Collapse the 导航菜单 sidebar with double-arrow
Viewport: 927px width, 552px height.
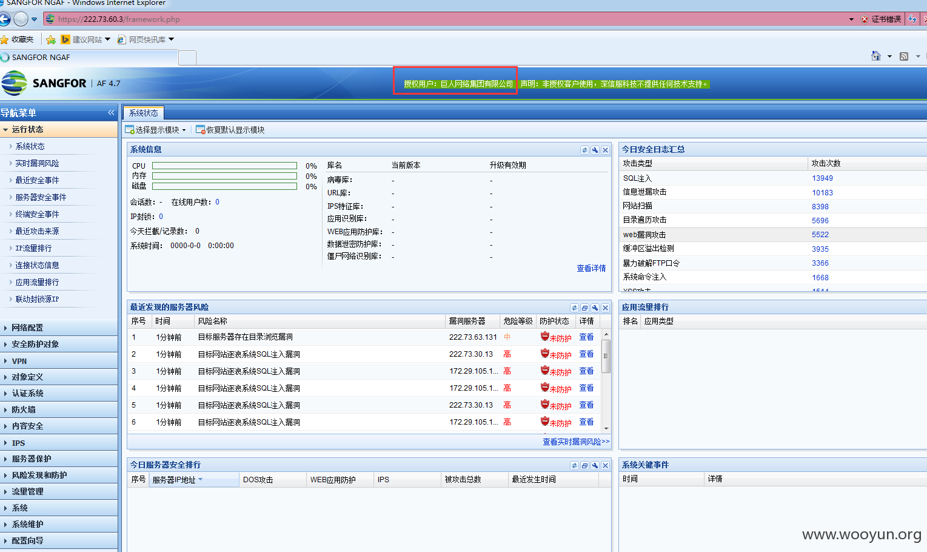(x=111, y=113)
